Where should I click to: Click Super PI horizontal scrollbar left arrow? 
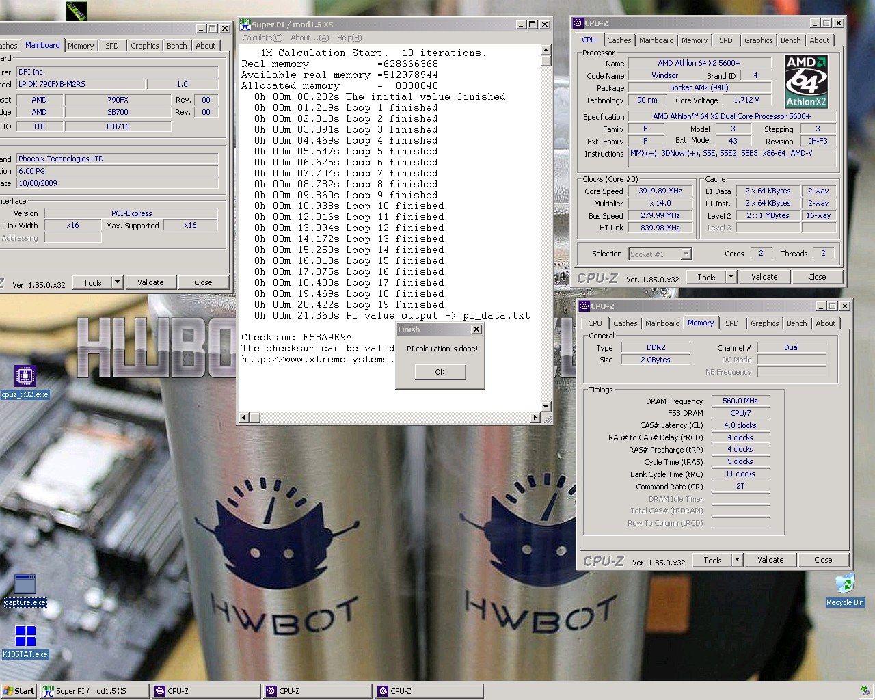click(x=243, y=417)
